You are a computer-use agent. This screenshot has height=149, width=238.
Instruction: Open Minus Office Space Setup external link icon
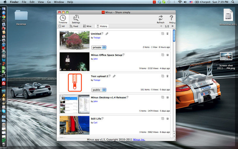coord(123,55)
